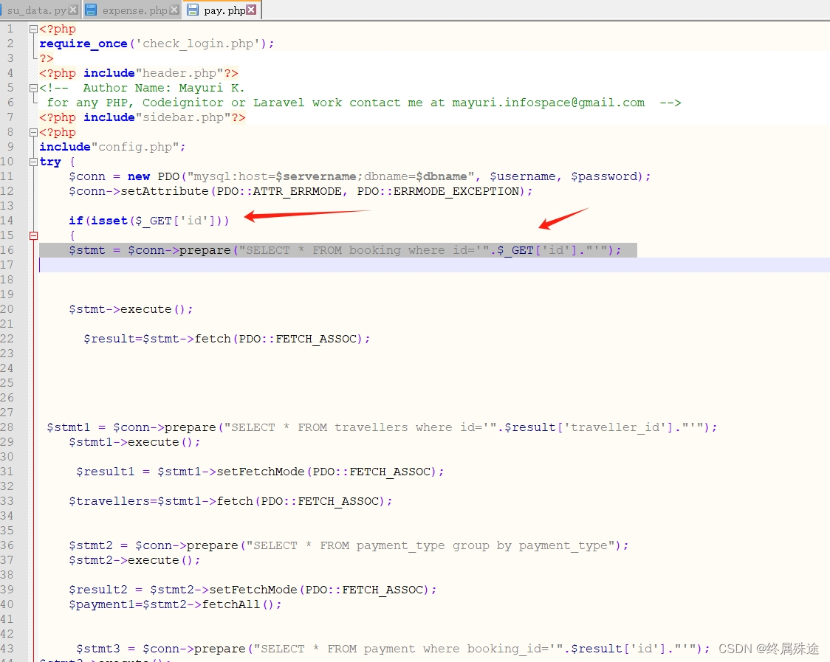Click the email mayuri.infospace@gmail.com in comment

coord(548,102)
